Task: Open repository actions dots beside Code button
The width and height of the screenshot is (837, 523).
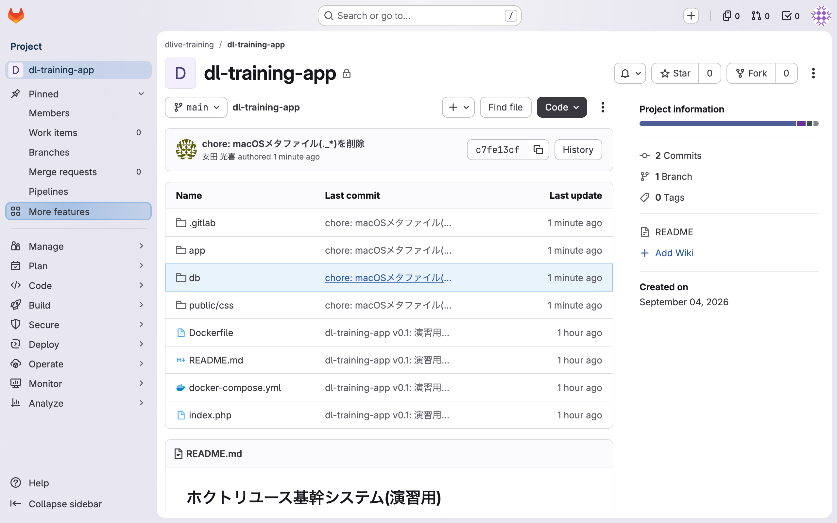Action: [x=603, y=107]
